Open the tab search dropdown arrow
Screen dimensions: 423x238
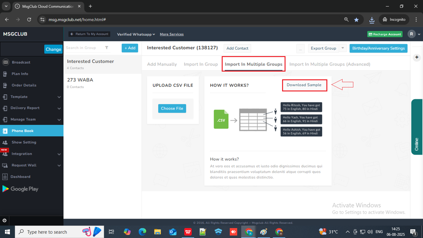(x=6, y=6)
